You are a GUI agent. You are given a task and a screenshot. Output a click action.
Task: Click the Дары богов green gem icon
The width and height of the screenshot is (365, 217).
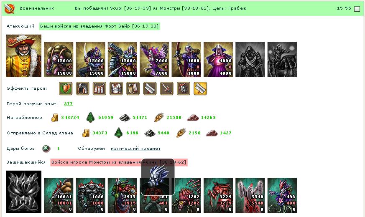[46, 149]
